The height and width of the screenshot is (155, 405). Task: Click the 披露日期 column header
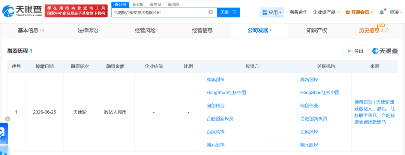[x=44, y=66]
